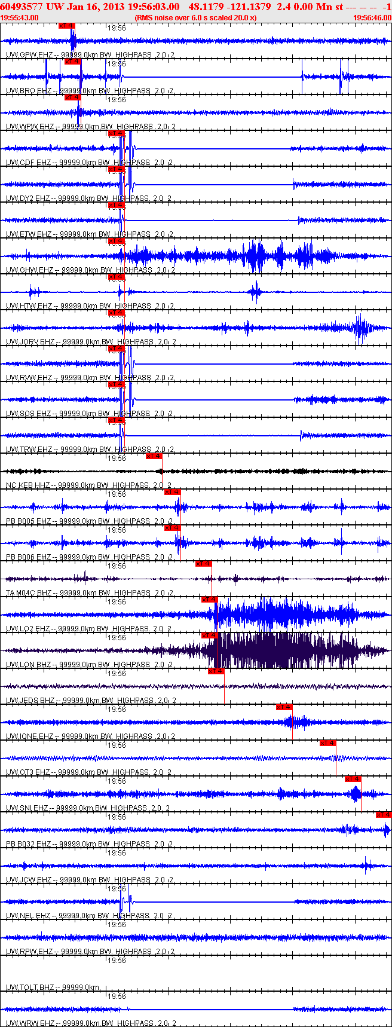This screenshot has height=1027, width=392.
Task: Select the pick flag on PB.B032 trace
Action: 384,815
